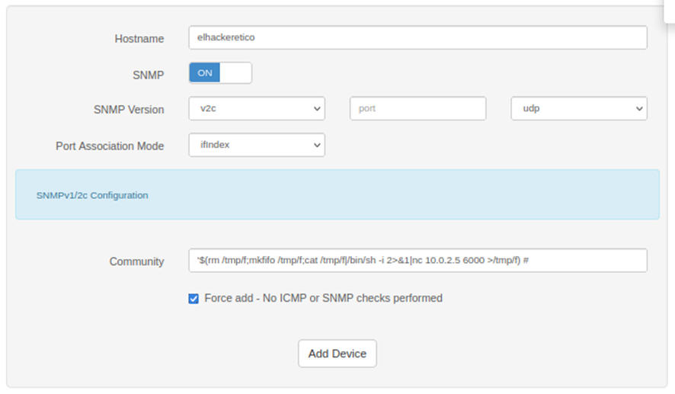Focus the Community string input field
Image resolution: width=675 pixels, height=394 pixels.
coord(417,261)
